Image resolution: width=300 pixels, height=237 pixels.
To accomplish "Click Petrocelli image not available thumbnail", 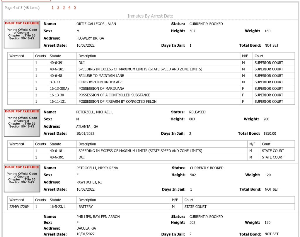I will tap(22, 178).
